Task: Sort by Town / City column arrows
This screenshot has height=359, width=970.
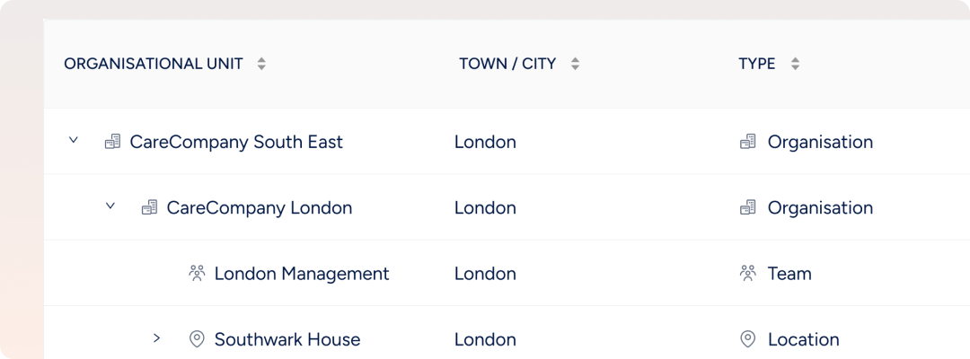Action: point(575,64)
